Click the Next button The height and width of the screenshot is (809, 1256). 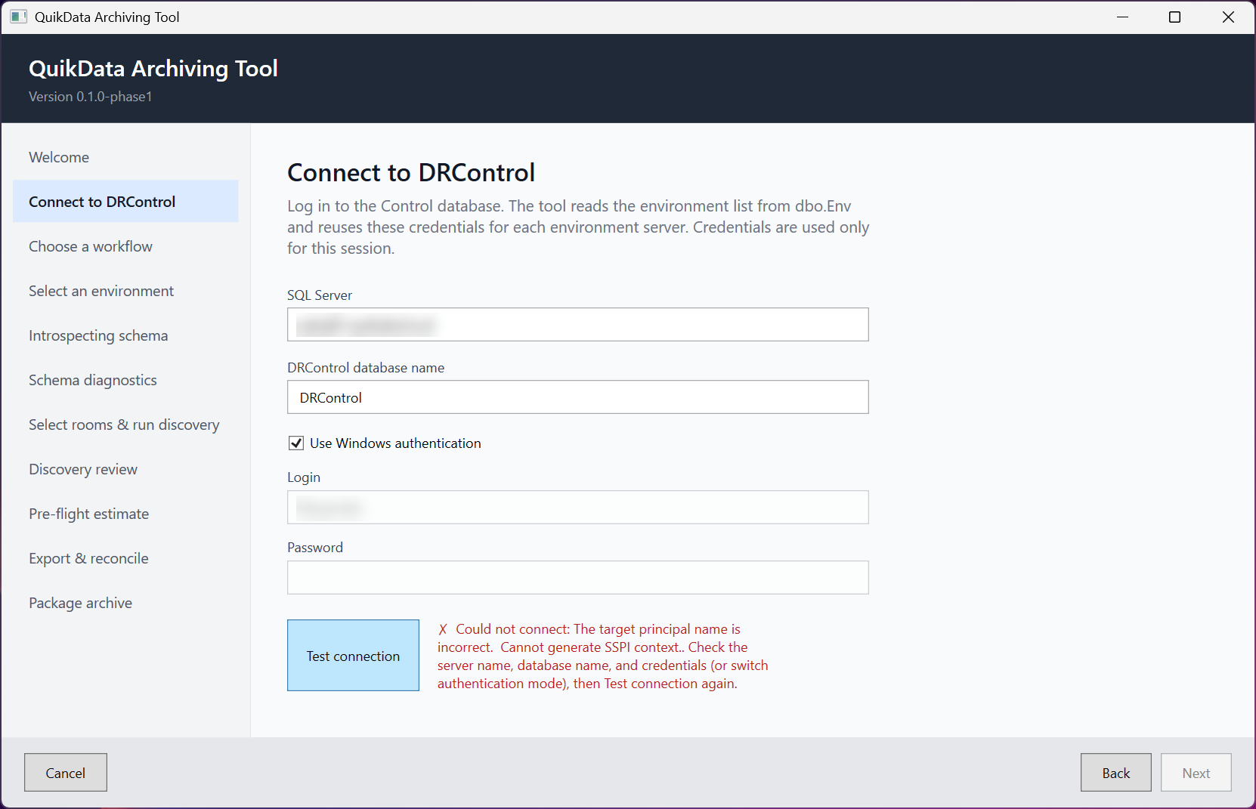pos(1196,773)
